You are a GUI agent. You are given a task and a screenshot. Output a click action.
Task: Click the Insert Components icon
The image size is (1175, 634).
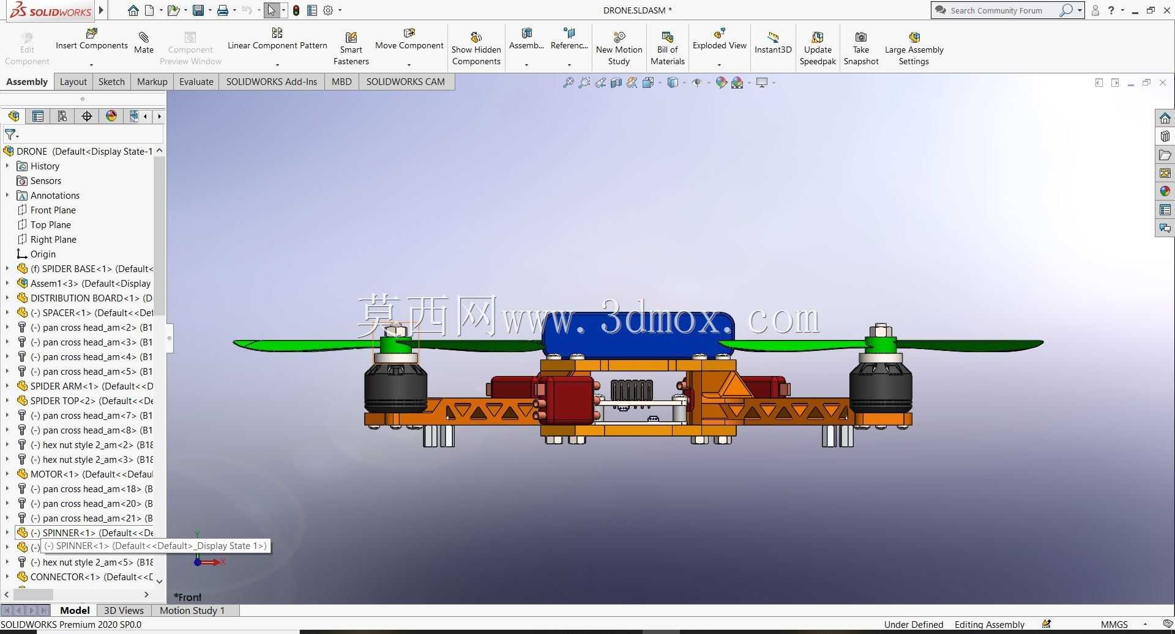(92, 33)
